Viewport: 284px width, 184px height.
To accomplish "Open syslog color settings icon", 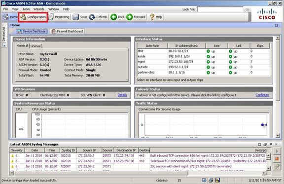I will point(277,167).
